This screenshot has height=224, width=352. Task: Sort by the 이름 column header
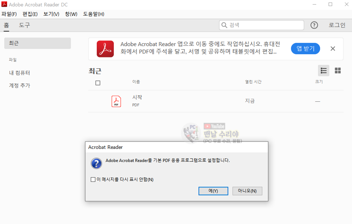(136, 82)
